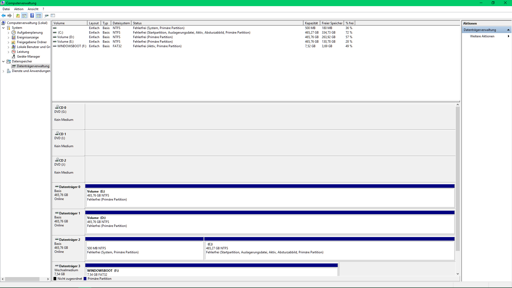Screen dimensions: 512x288
Task: Open the Aktion menu
Action: point(19,9)
